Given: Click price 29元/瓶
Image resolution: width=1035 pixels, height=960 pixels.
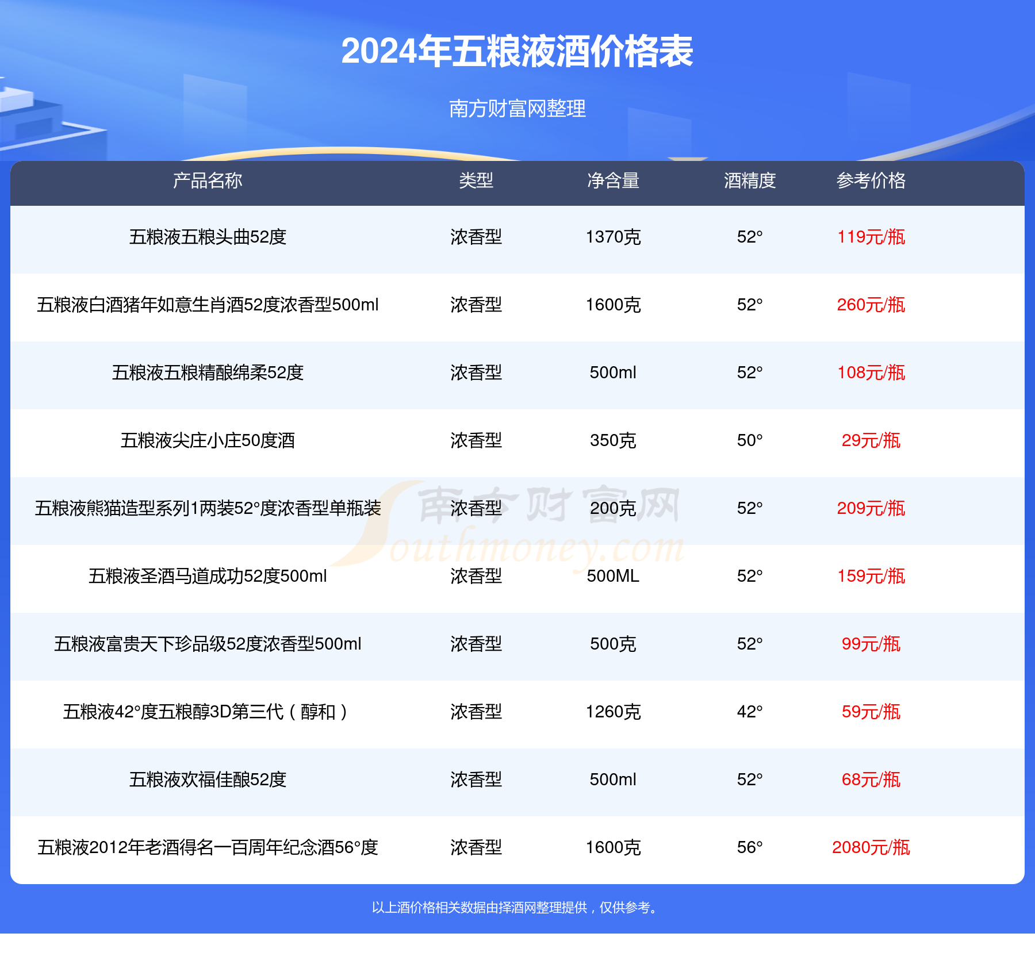Looking at the screenshot, I should tap(871, 440).
